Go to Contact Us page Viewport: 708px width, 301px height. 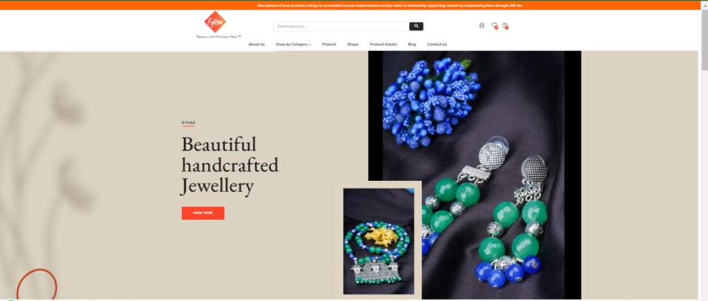(x=437, y=44)
